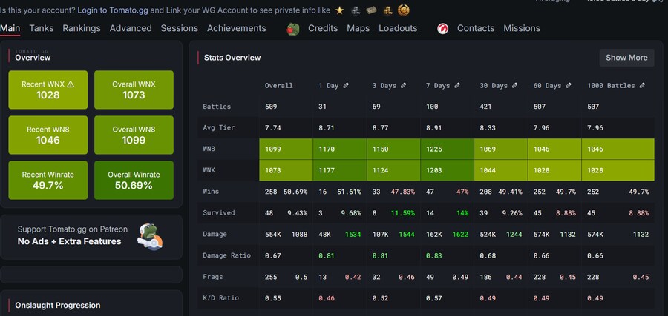Click the red Wargaming logo before Contacts

[443, 29]
